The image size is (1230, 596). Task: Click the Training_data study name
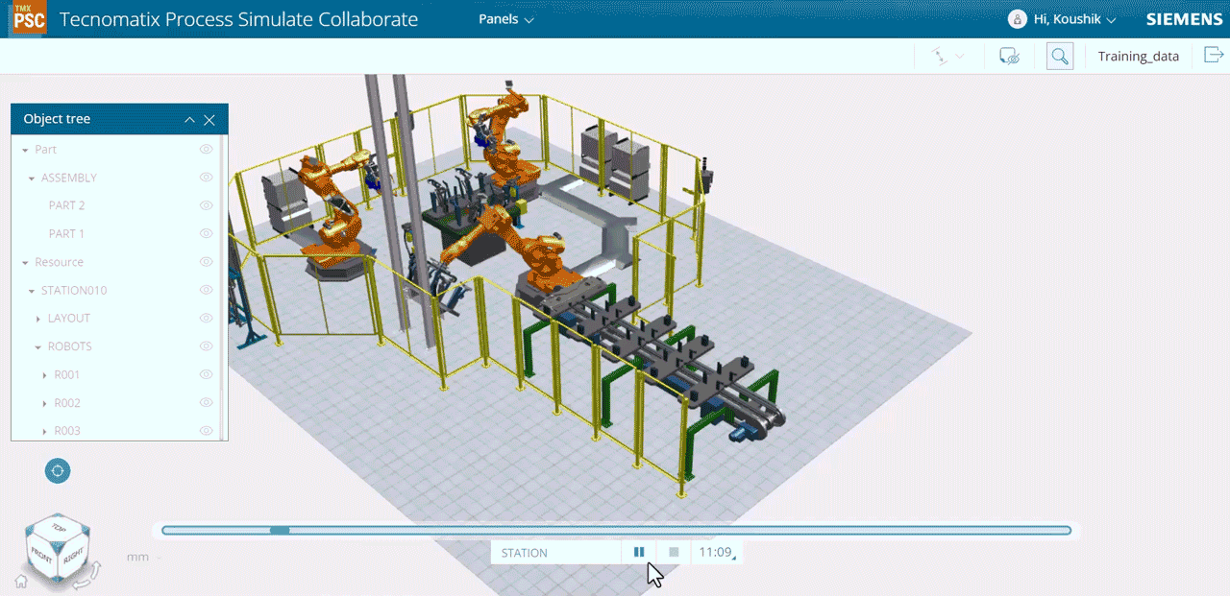click(1138, 57)
